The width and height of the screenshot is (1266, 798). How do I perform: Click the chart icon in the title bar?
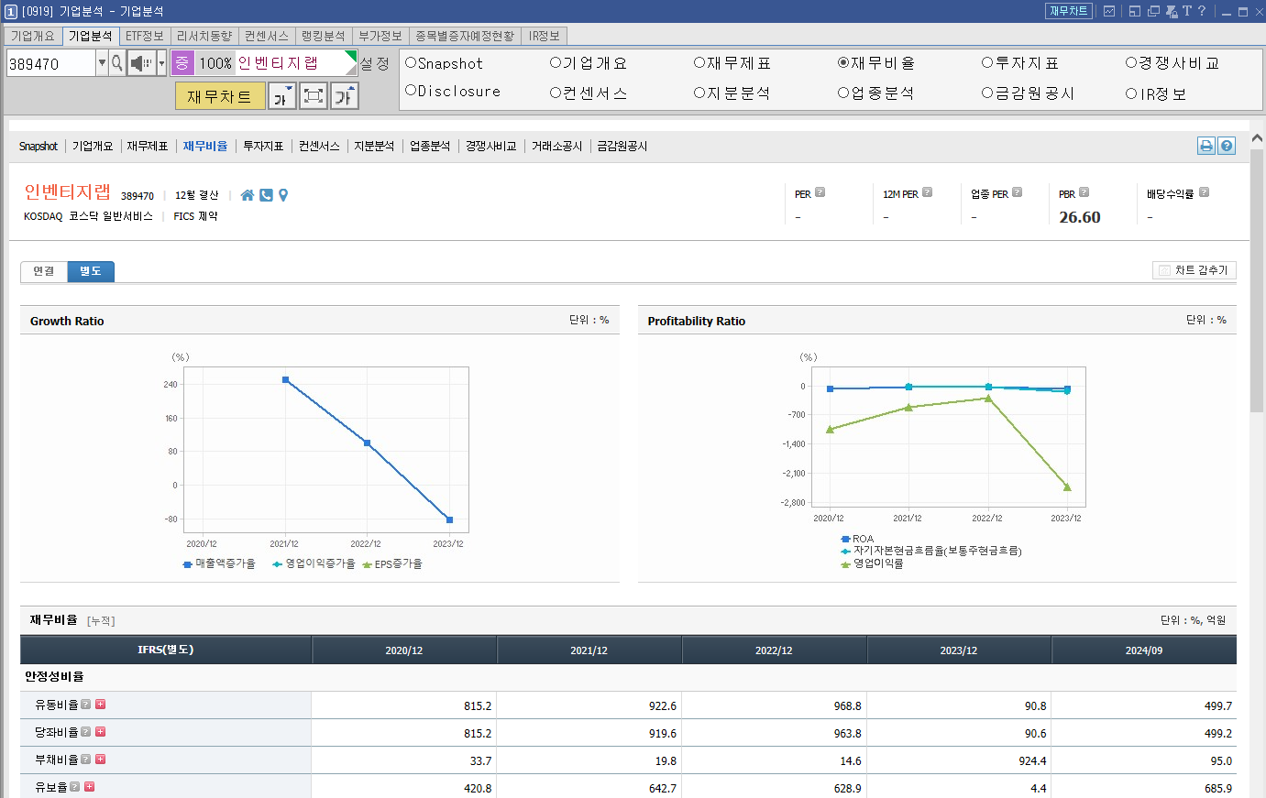(x=1109, y=11)
